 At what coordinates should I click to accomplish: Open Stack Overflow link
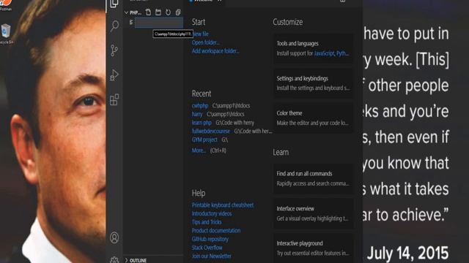207,248
